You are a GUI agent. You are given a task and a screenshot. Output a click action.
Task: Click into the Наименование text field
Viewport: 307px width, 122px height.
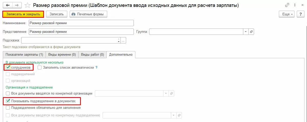81,23
